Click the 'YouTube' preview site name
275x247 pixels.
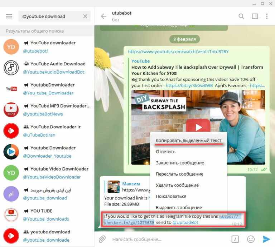140,61
